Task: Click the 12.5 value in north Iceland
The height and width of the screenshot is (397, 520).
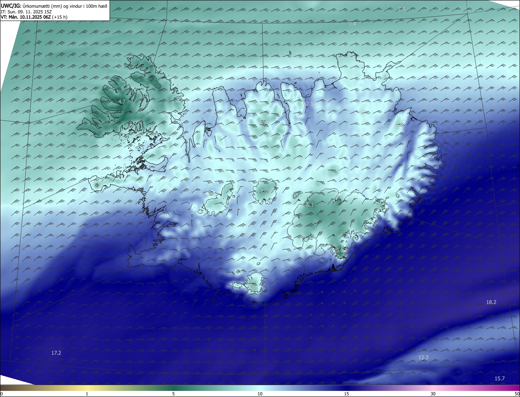Action: 308,104
